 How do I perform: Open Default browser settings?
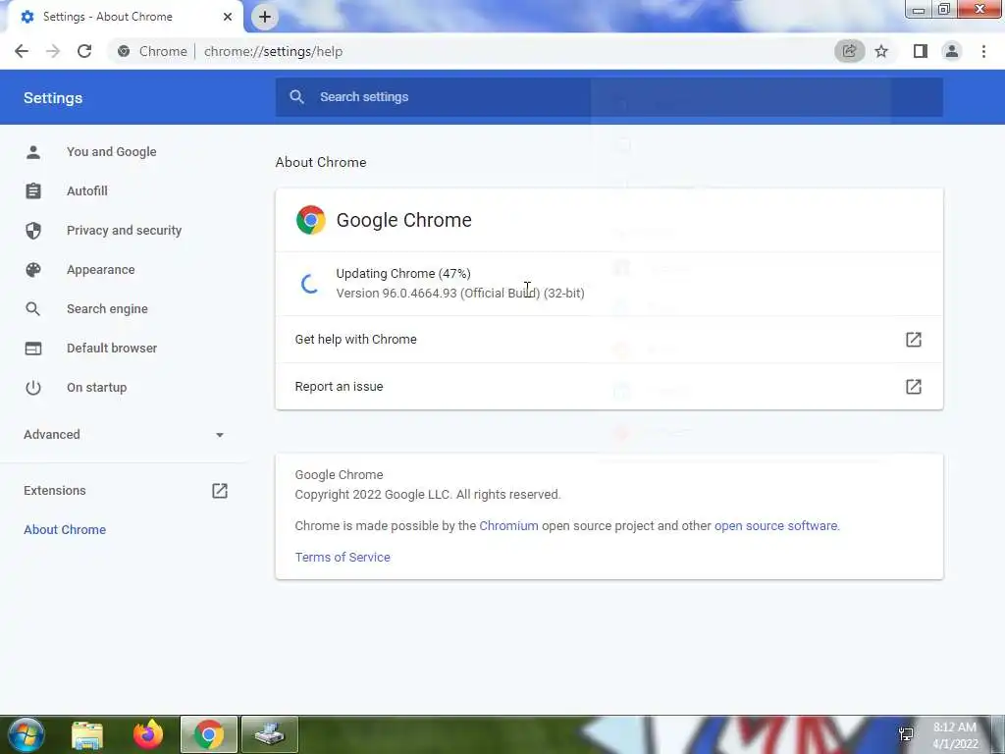[112, 349]
